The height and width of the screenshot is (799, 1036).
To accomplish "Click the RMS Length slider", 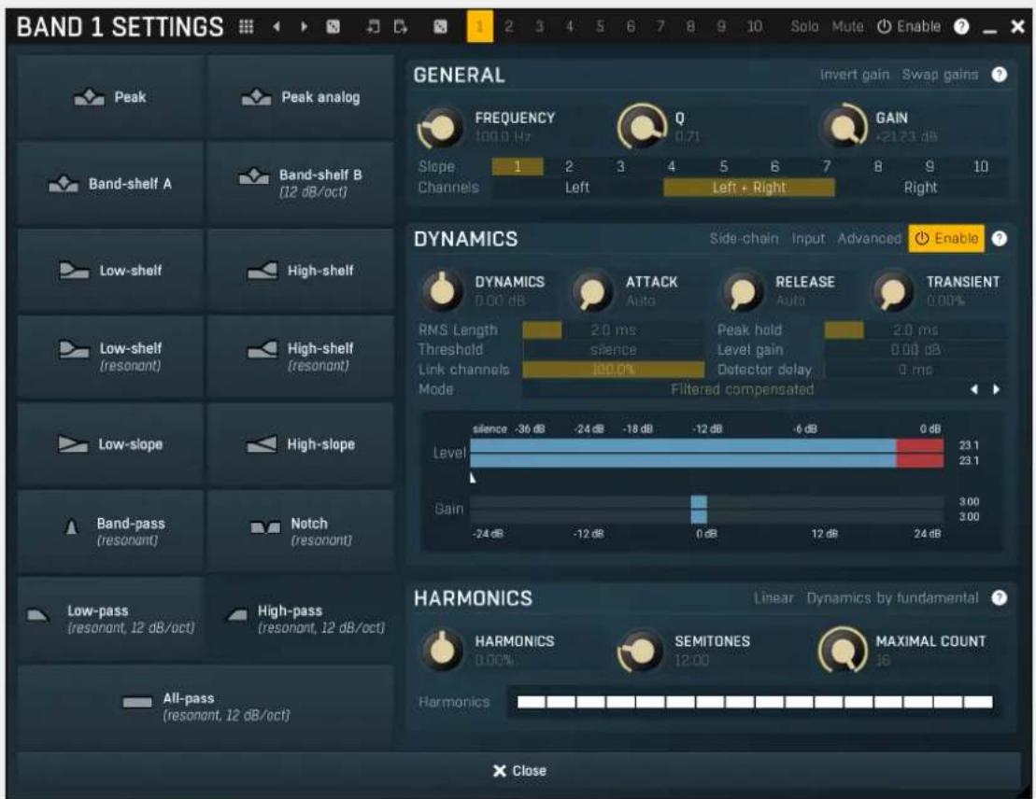I will [x=613, y=330].
